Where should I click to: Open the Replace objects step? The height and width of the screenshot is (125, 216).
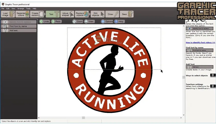click(x=82, y=14)
